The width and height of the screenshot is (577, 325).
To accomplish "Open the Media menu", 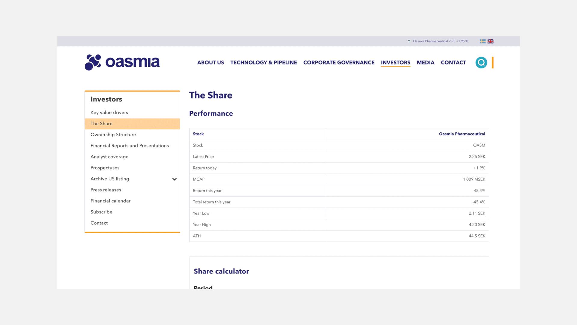I will (x=425, y=63).
